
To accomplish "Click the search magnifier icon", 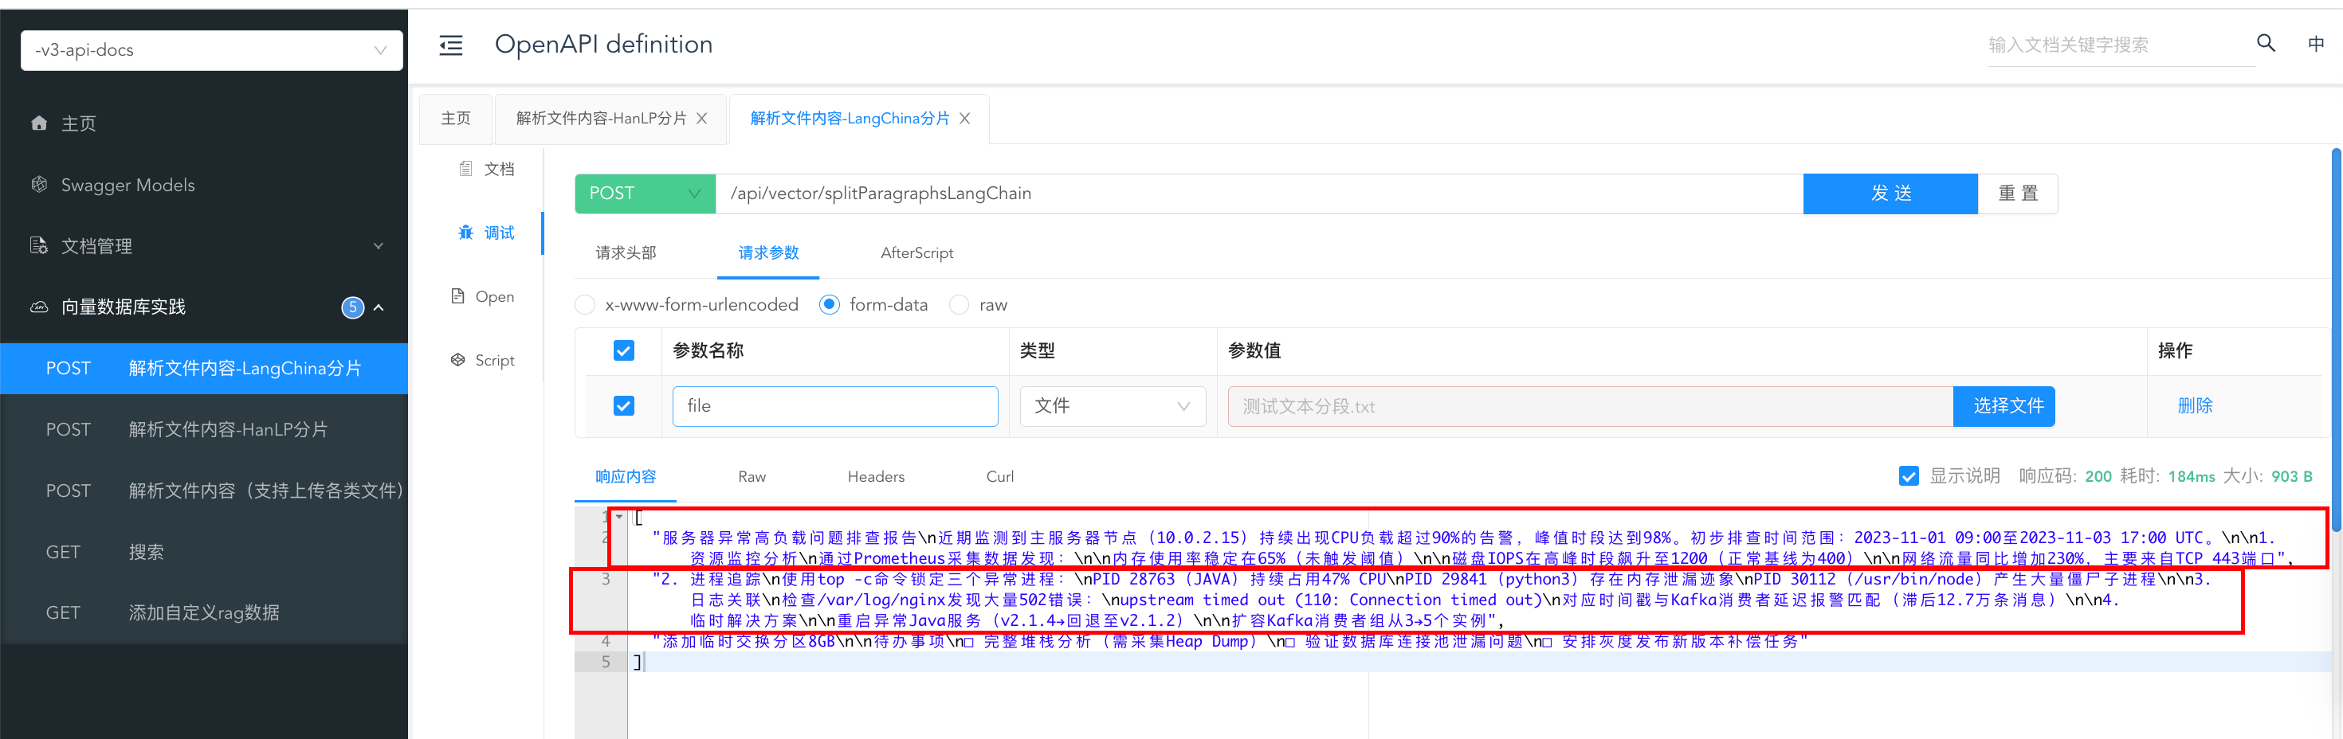I will pyautogui.click(x=2266, y=43).
